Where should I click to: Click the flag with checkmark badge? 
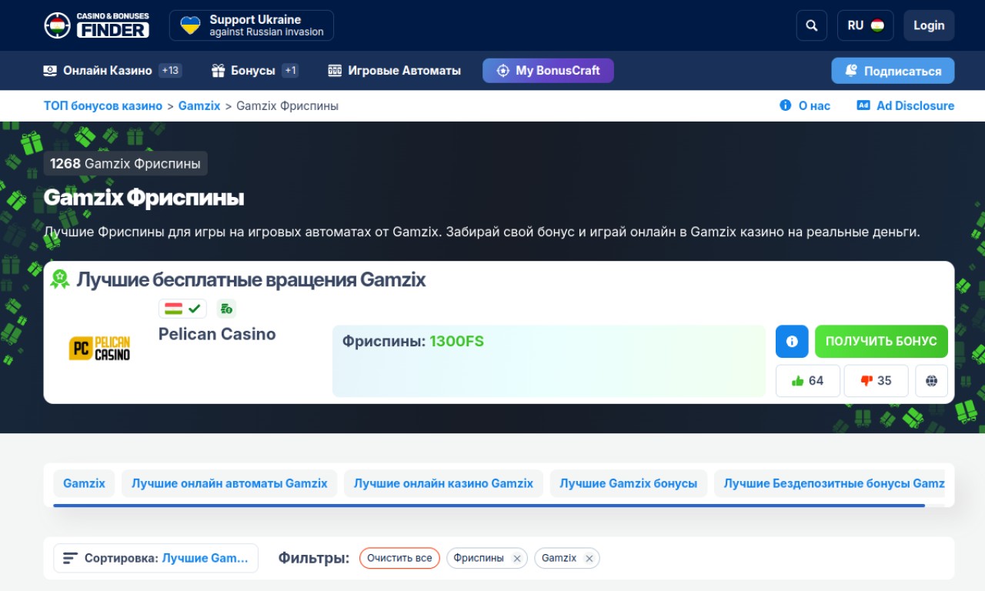pyautogui.click(x=182, y=309)
